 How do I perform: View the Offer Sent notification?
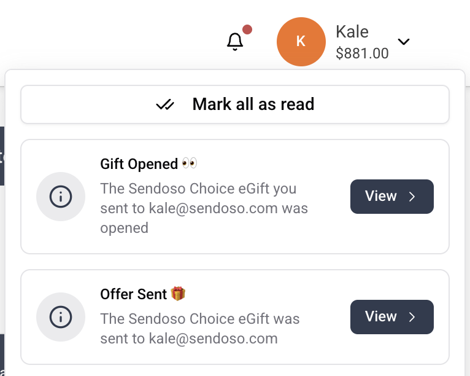(391, 317)
